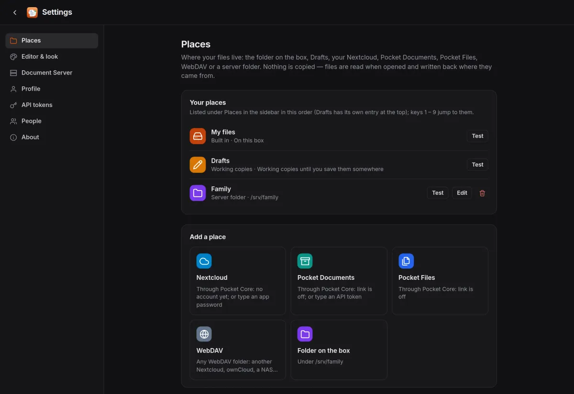Viewport: 574px width, 394px height.
Task: Add a WebDAV place
Action: [x=238, y=350]
